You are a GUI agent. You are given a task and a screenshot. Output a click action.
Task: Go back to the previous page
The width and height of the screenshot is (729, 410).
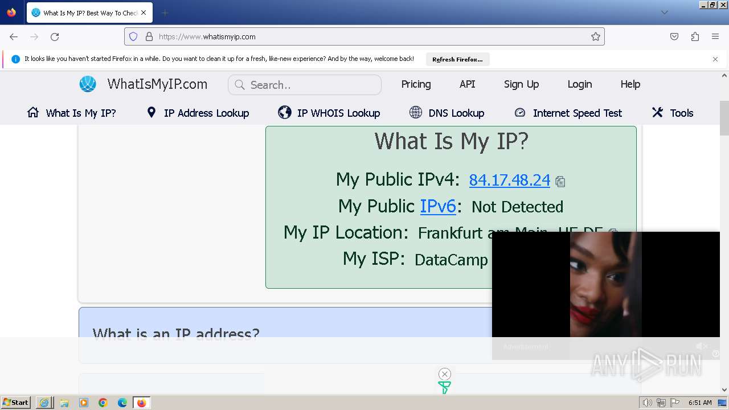14,36
